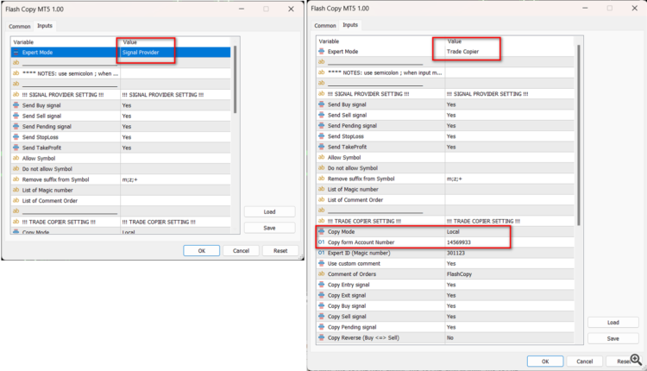Click the icon beside Copy Entry signal
647x371 pixels.
(x=321, y=285)
